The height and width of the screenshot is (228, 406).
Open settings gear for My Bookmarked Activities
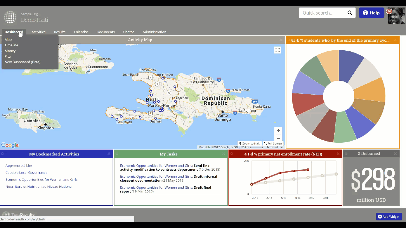pyautogui.click(x=2, y=154)
